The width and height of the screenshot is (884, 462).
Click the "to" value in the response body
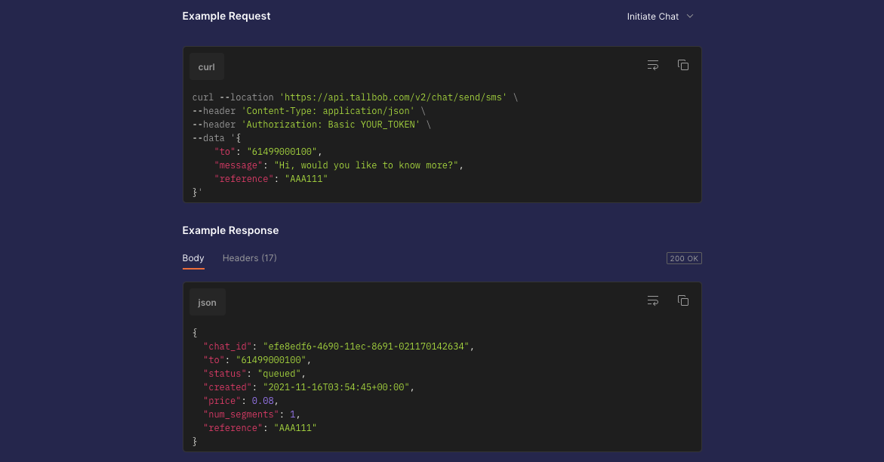click(270, 360)
